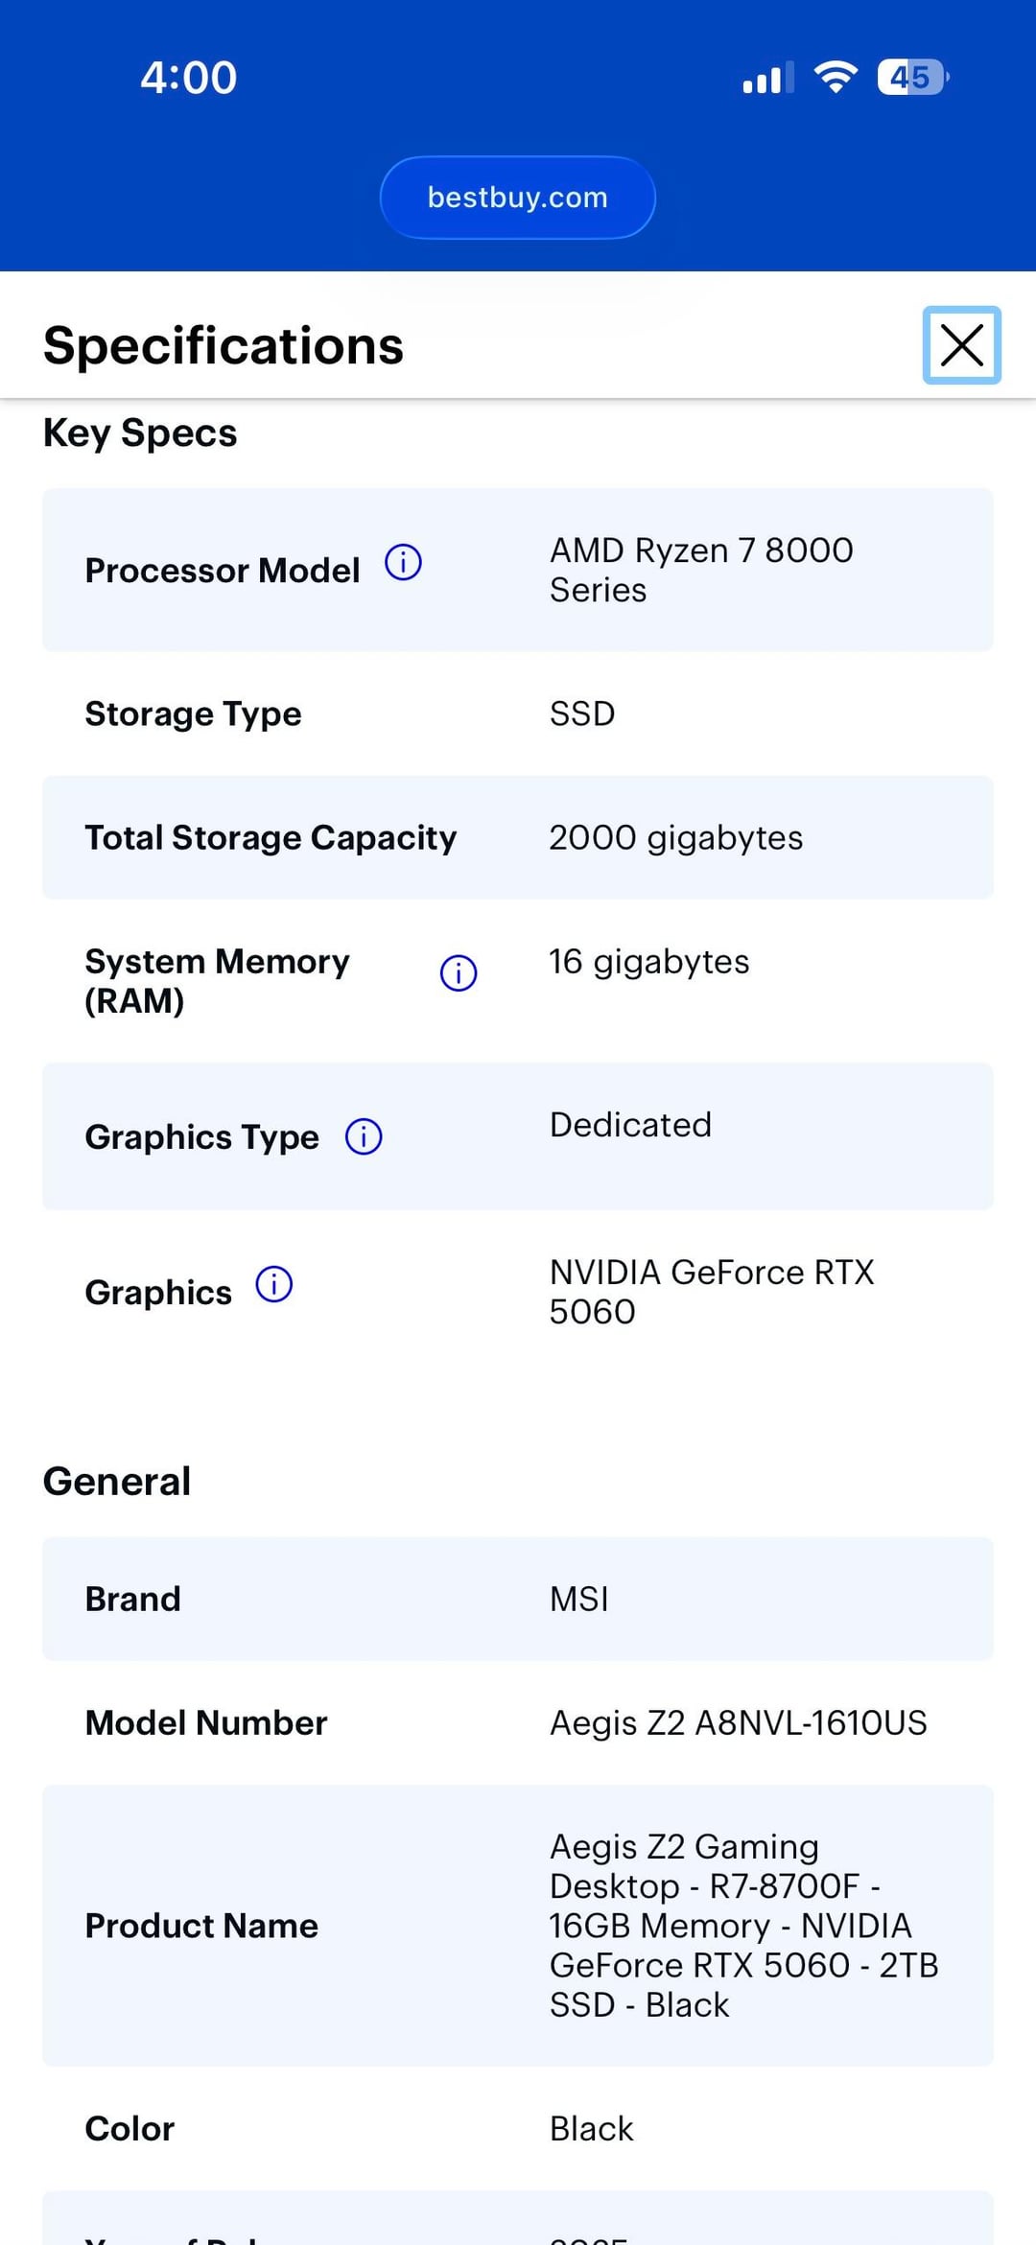Select the Key Specs section heading
Viewport: 1036px width, 2245px height.
(x=140, y=433)
